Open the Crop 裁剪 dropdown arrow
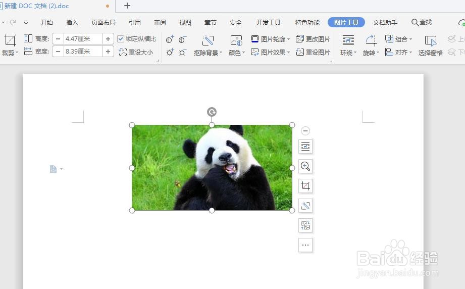Image resolution: width=465 pixels, height=289 pixels. (x=17, y=53)
